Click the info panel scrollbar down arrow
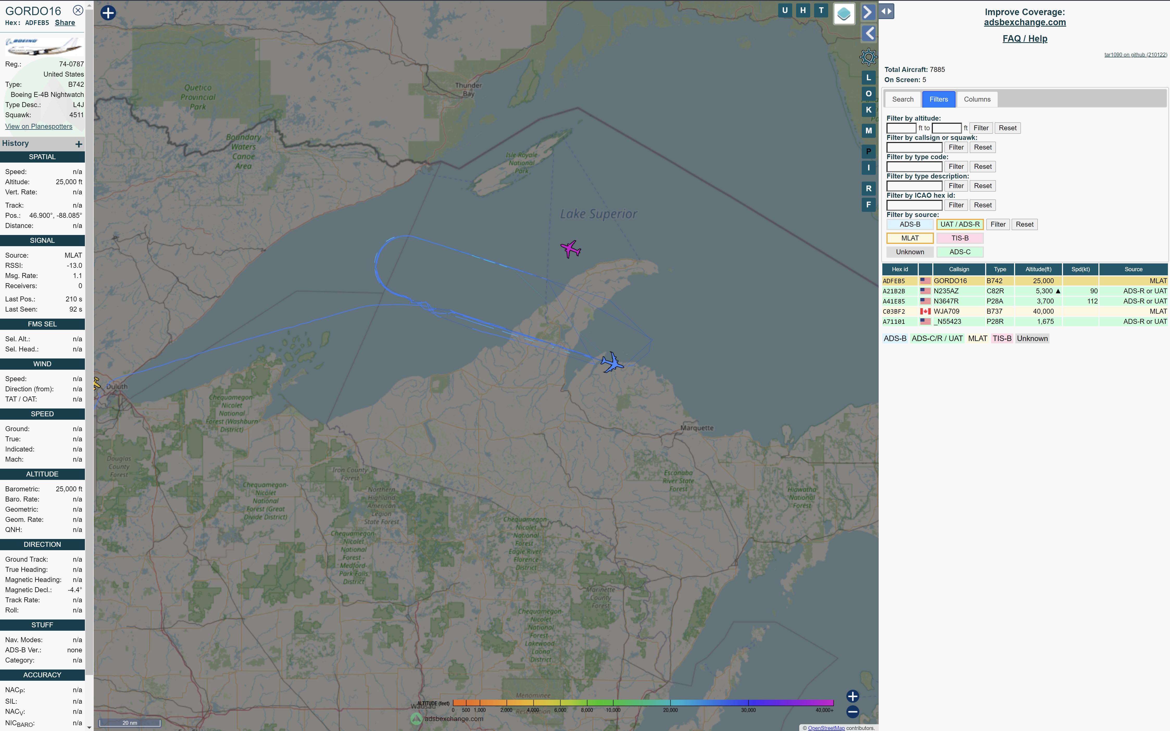Viewport: 1170px width, 731px height. 89,727
